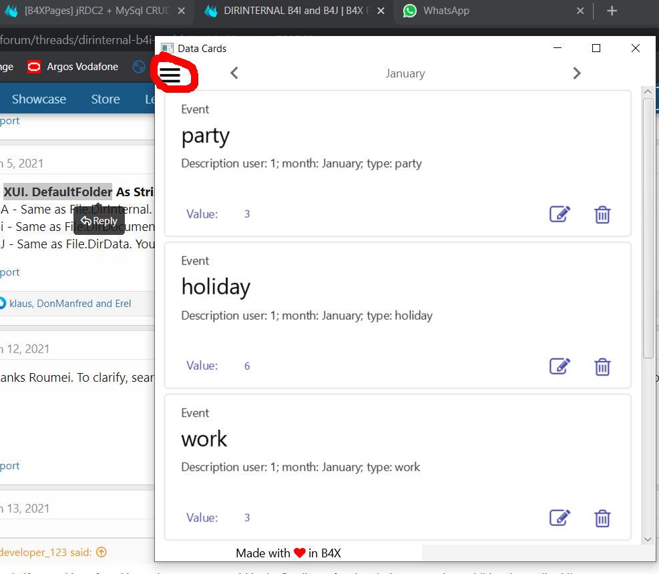Click the XUI. DefaultFolder highlighted text
Image resolution: width=659 pixels, height=574 pixels.
click(x=57, y=192)
